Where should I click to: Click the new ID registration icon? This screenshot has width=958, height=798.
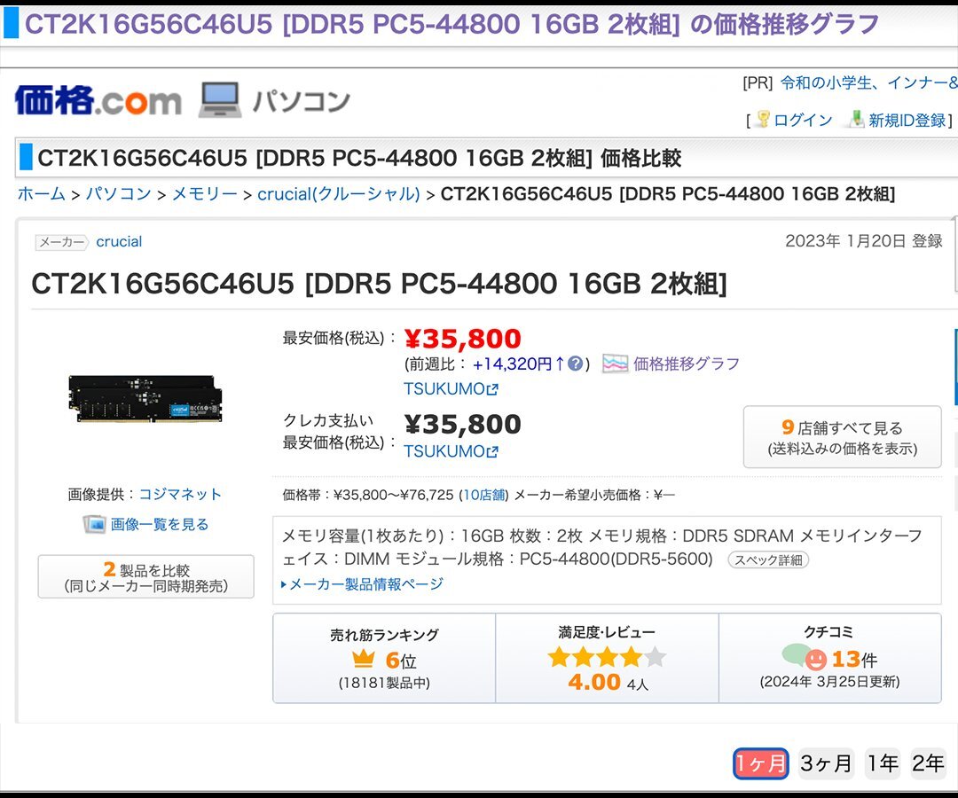pos(856,119)
